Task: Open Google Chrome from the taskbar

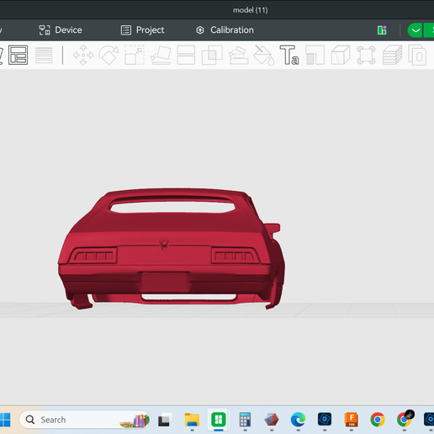Action: 378,420
